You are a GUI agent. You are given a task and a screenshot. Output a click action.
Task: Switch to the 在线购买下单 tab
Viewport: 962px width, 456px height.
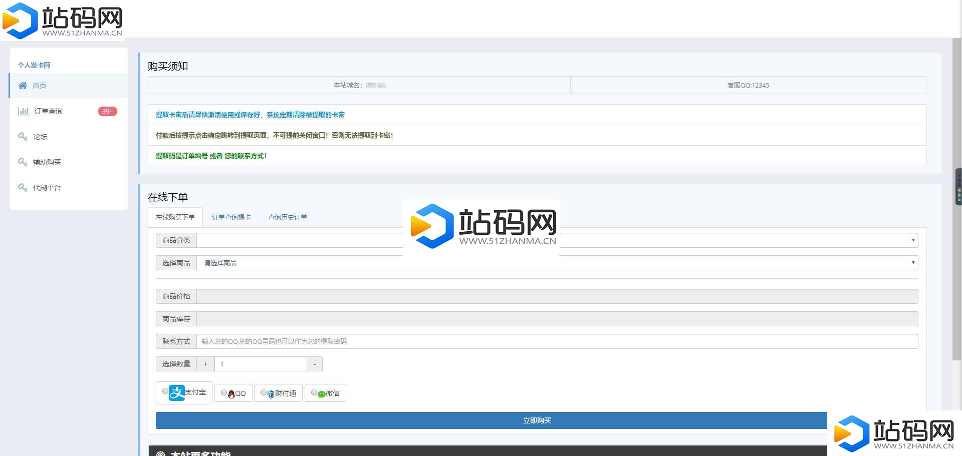click(175, 217)
